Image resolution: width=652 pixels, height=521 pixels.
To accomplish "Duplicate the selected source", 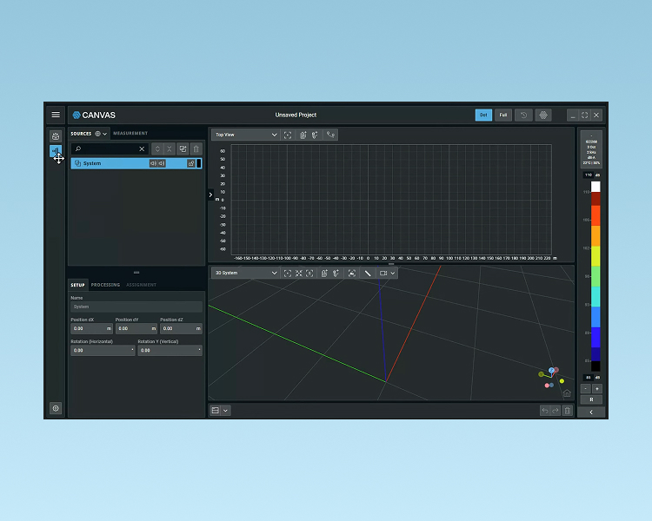I will [x=183, y=148].
